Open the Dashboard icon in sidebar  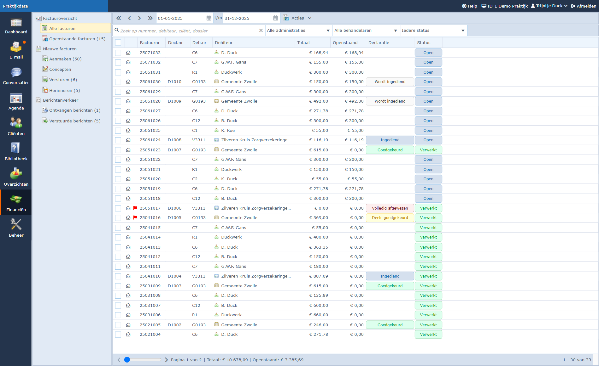click(x=16, y=23)
